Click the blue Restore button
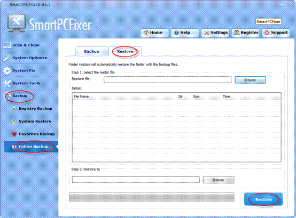Viewport: 296px width, 218px height. (263, 199)
